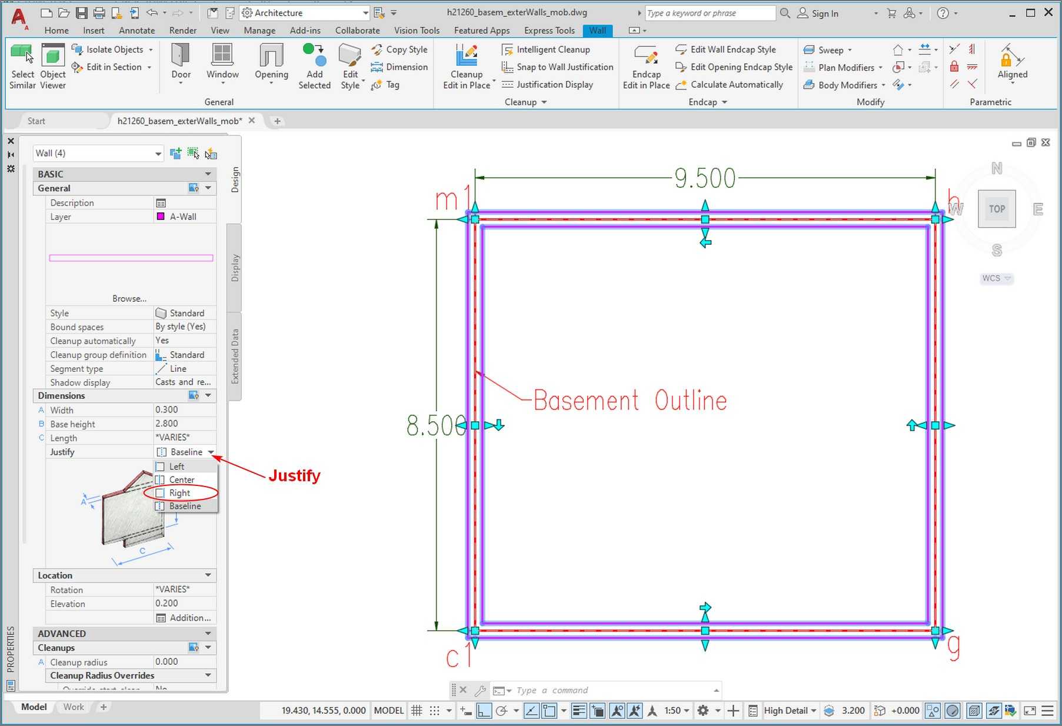Open the Home ribbon tab
Viewport: 1062px width, 726px height.
(56, 31)
